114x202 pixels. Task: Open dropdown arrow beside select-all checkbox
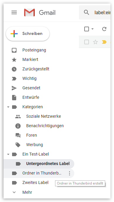[x=92, y=29]
